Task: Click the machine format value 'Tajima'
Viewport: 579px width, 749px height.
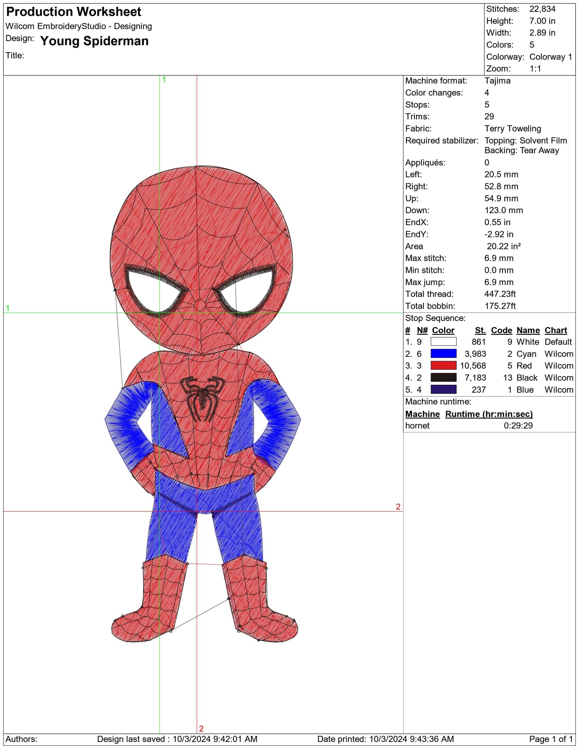Action: tap(497, 81)
